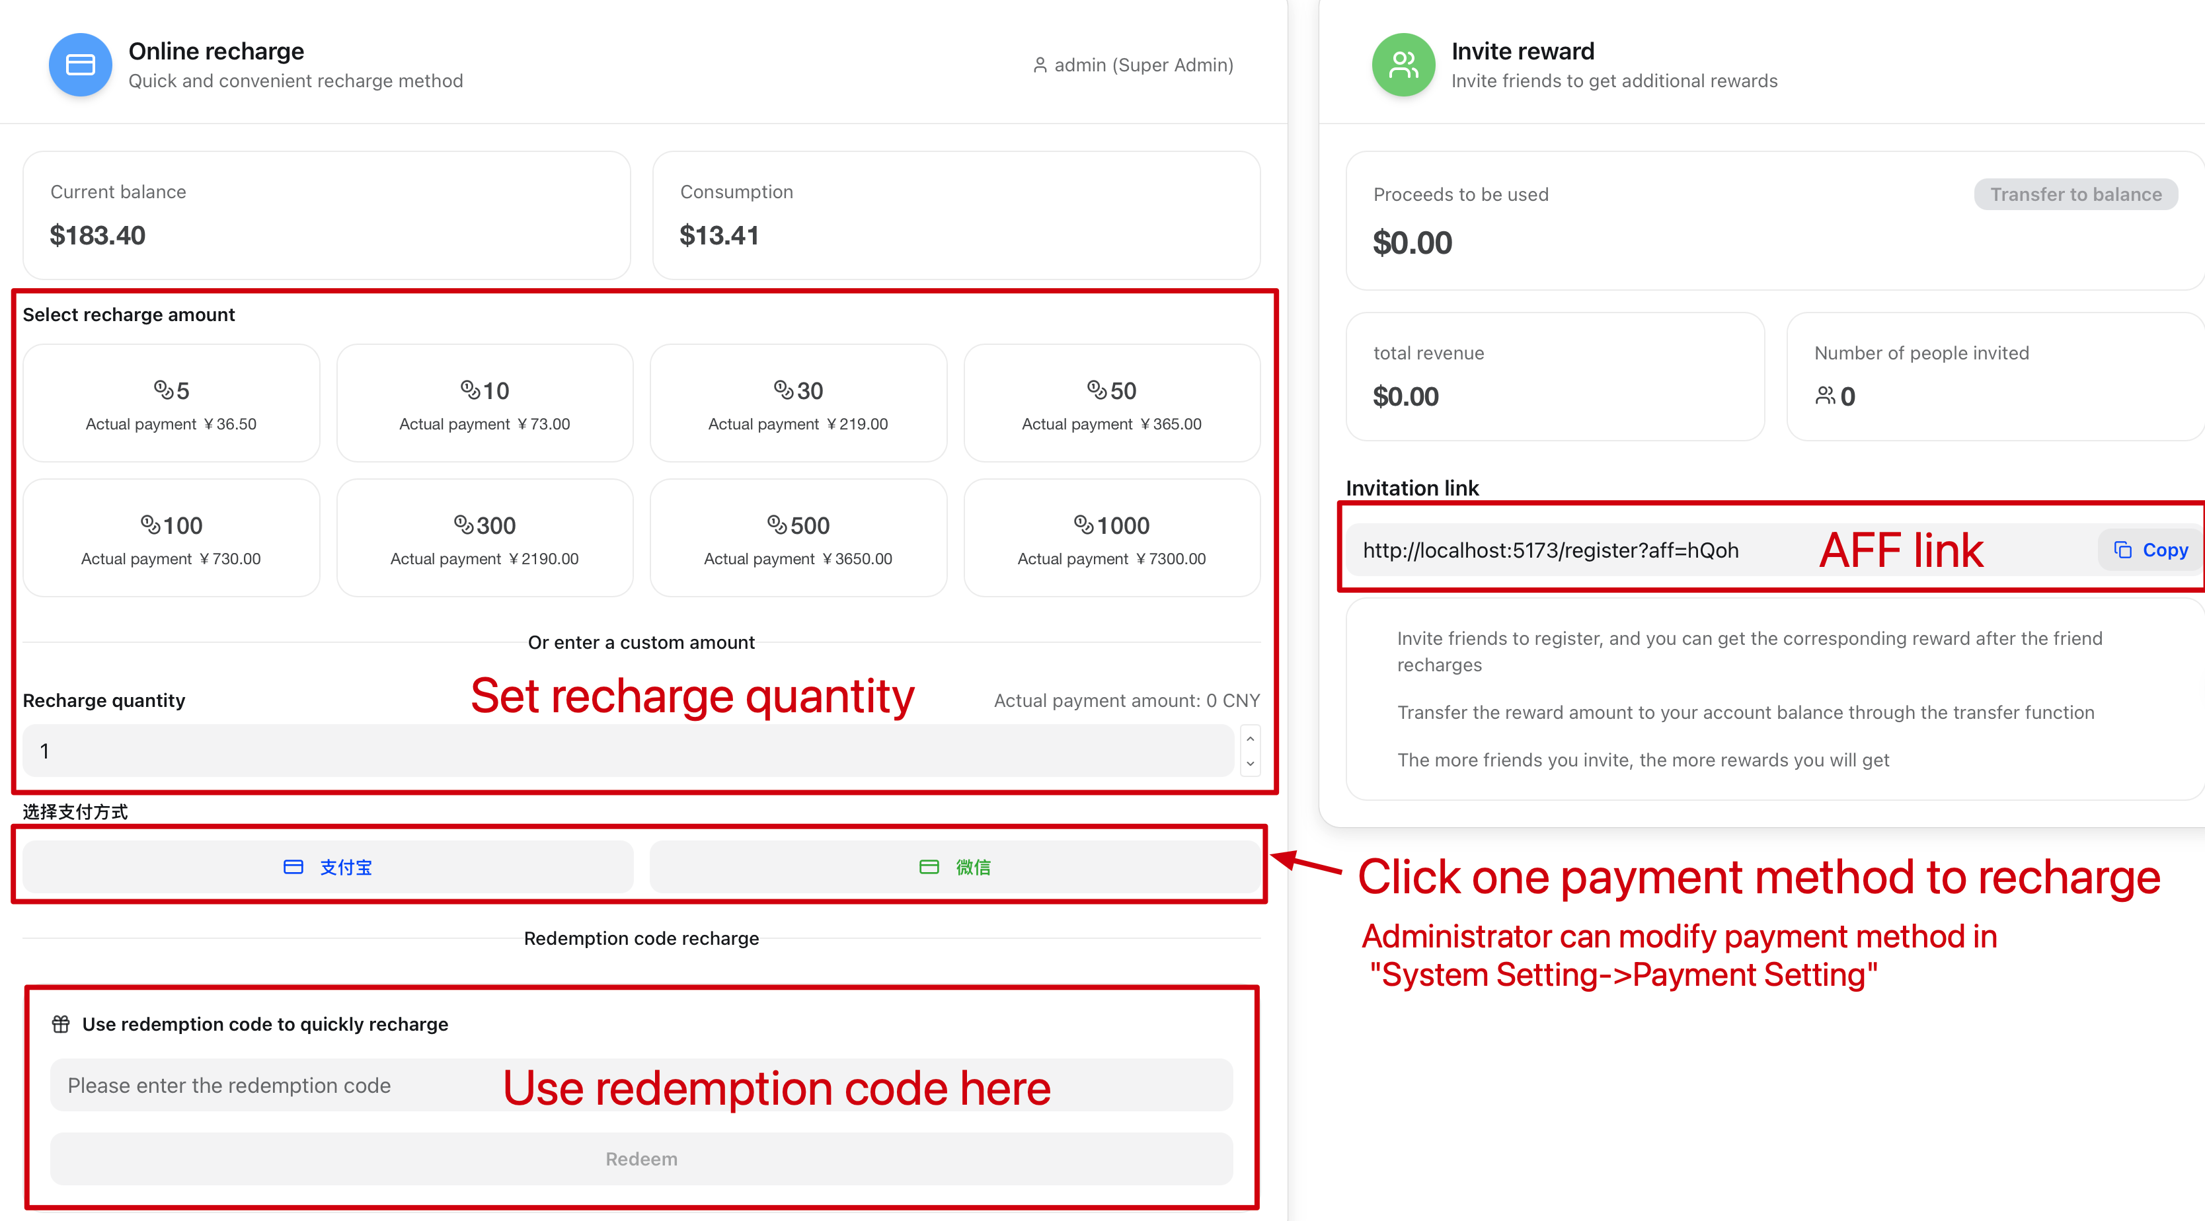Choose the 1000 recharge amount card
Image resolution: width=2205 pixels, height=1221 pixels.
pos(1111,538)
